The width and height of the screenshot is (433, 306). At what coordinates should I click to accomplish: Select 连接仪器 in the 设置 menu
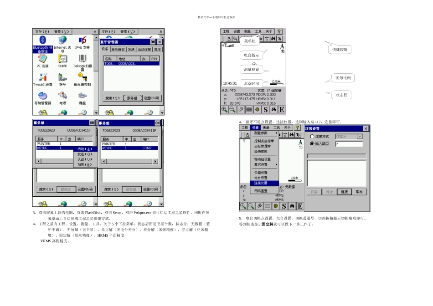(264, 183)
